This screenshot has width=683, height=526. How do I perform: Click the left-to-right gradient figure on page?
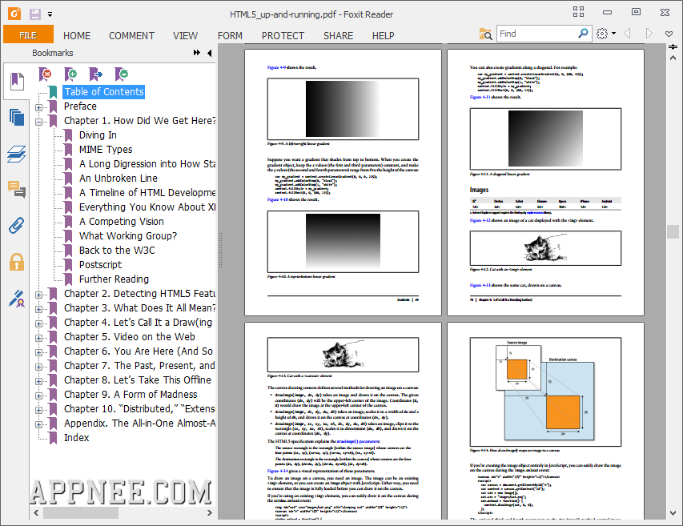pos(343,109)
